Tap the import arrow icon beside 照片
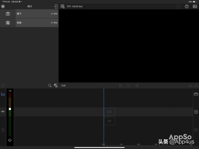The height and width of the screenshot is (149, 199). [x=56, y=6]
